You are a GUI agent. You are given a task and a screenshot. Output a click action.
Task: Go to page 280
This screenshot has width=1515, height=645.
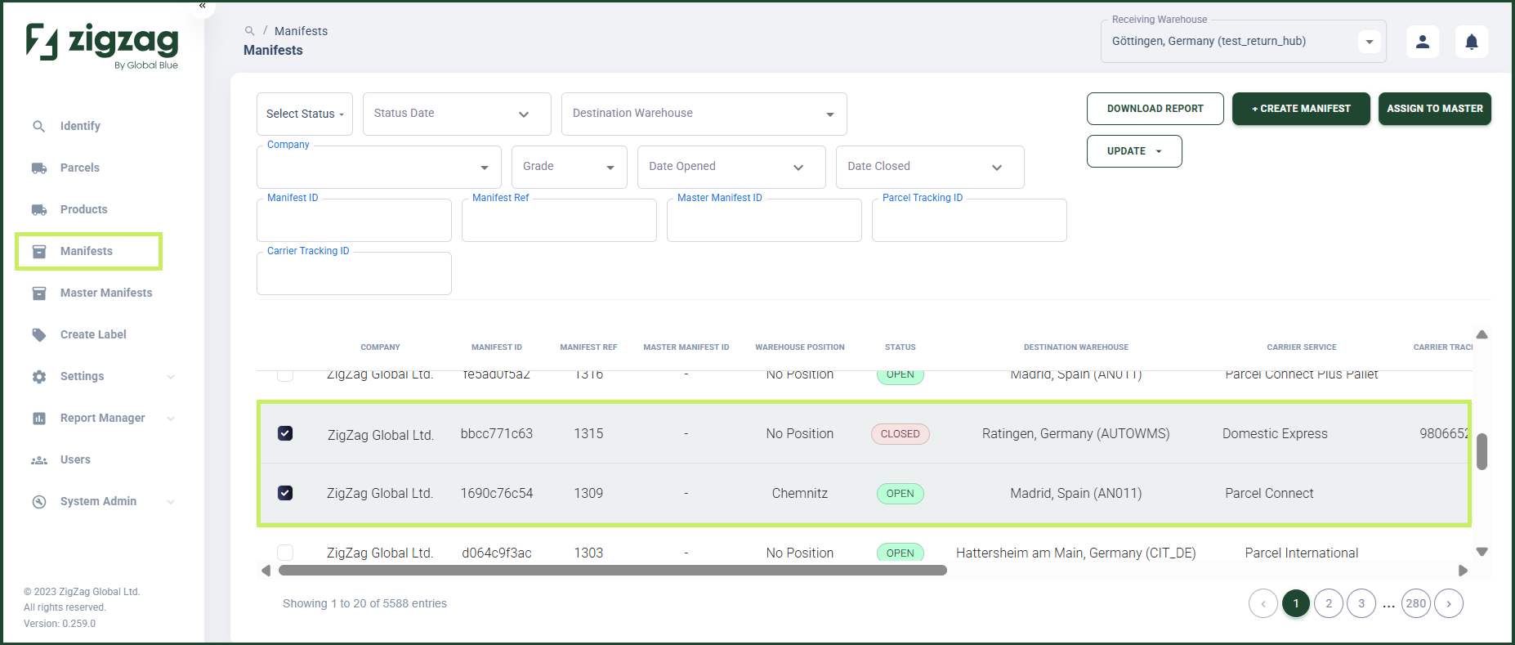tap(1416, 603)
